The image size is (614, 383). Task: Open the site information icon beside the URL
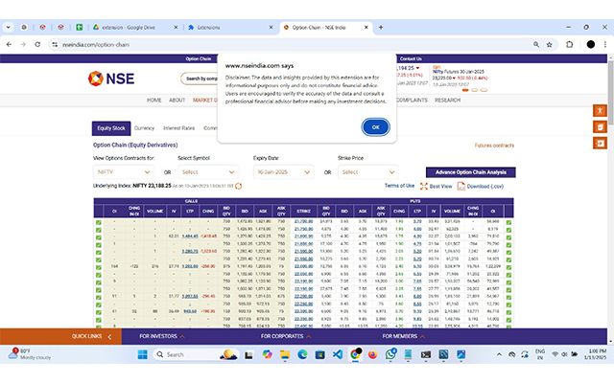55,45
